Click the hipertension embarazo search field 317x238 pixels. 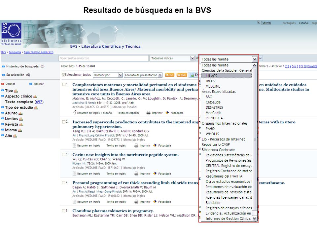coord(103,58)
